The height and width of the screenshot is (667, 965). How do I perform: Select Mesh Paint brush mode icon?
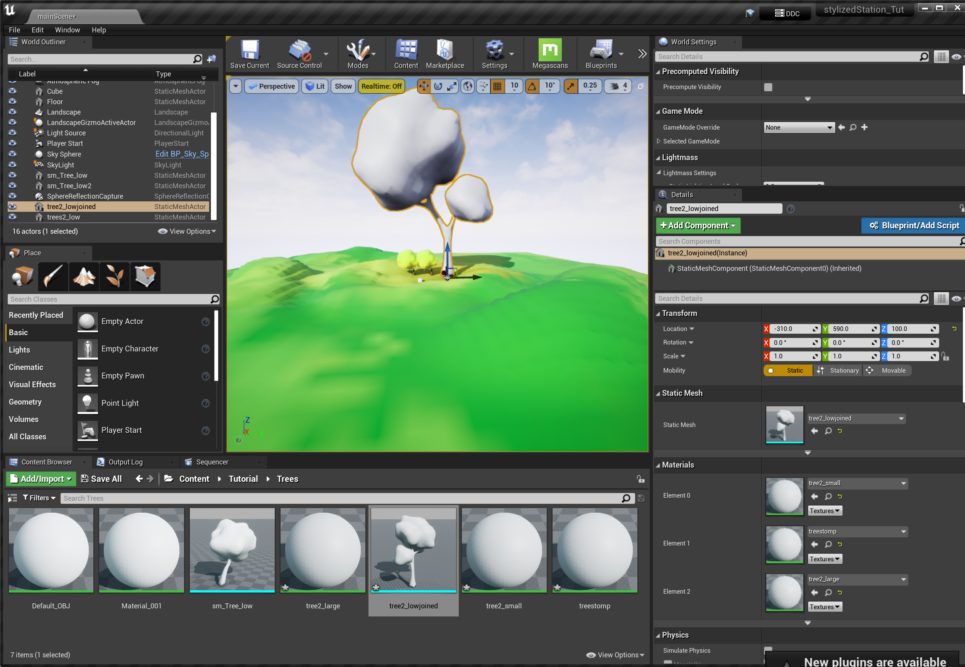click(x=53, y=277)
